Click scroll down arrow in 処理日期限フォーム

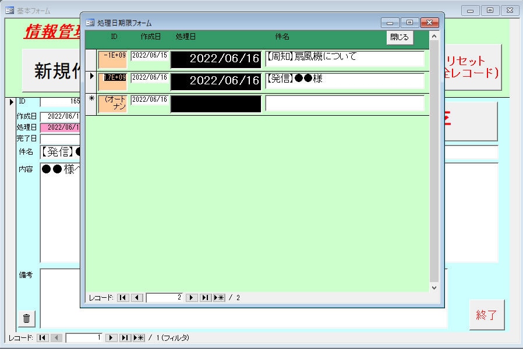(434, 288)
